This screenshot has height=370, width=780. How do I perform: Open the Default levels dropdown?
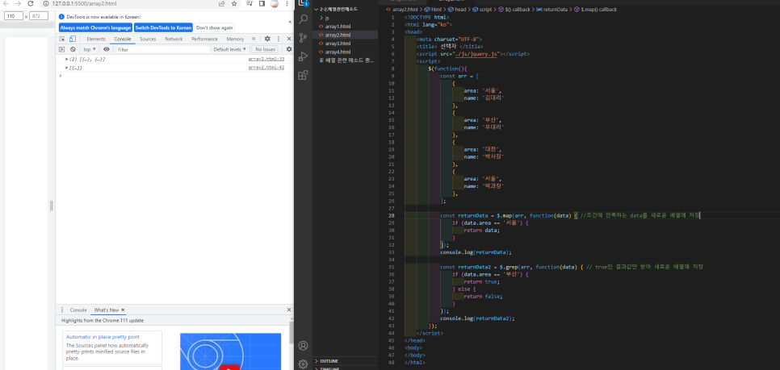[229, 49]
